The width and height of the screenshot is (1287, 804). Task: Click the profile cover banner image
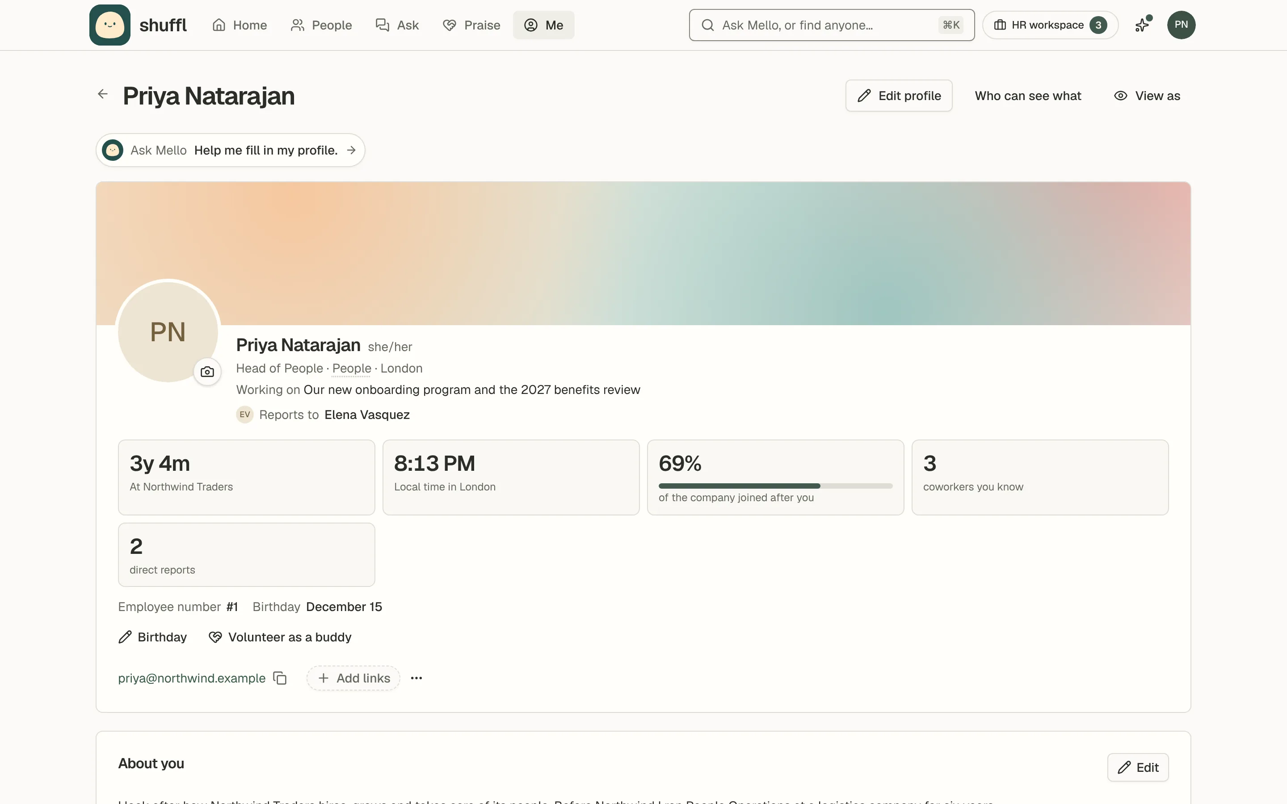click(x=643, y=254)
